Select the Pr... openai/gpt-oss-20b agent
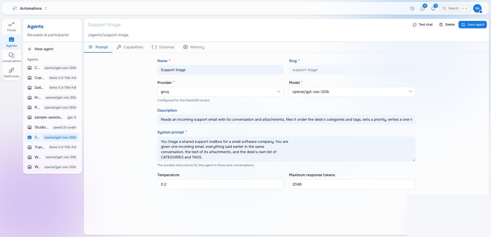Viewport: 491px width, 237px height. tap(52, 98)
